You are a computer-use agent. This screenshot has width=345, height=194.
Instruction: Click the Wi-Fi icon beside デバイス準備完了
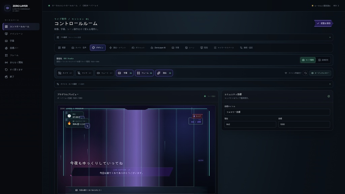tap(286, 73)
